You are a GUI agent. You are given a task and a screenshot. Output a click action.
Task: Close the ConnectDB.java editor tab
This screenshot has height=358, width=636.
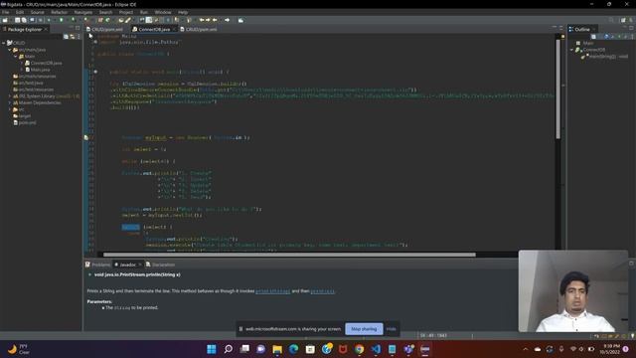174,29
